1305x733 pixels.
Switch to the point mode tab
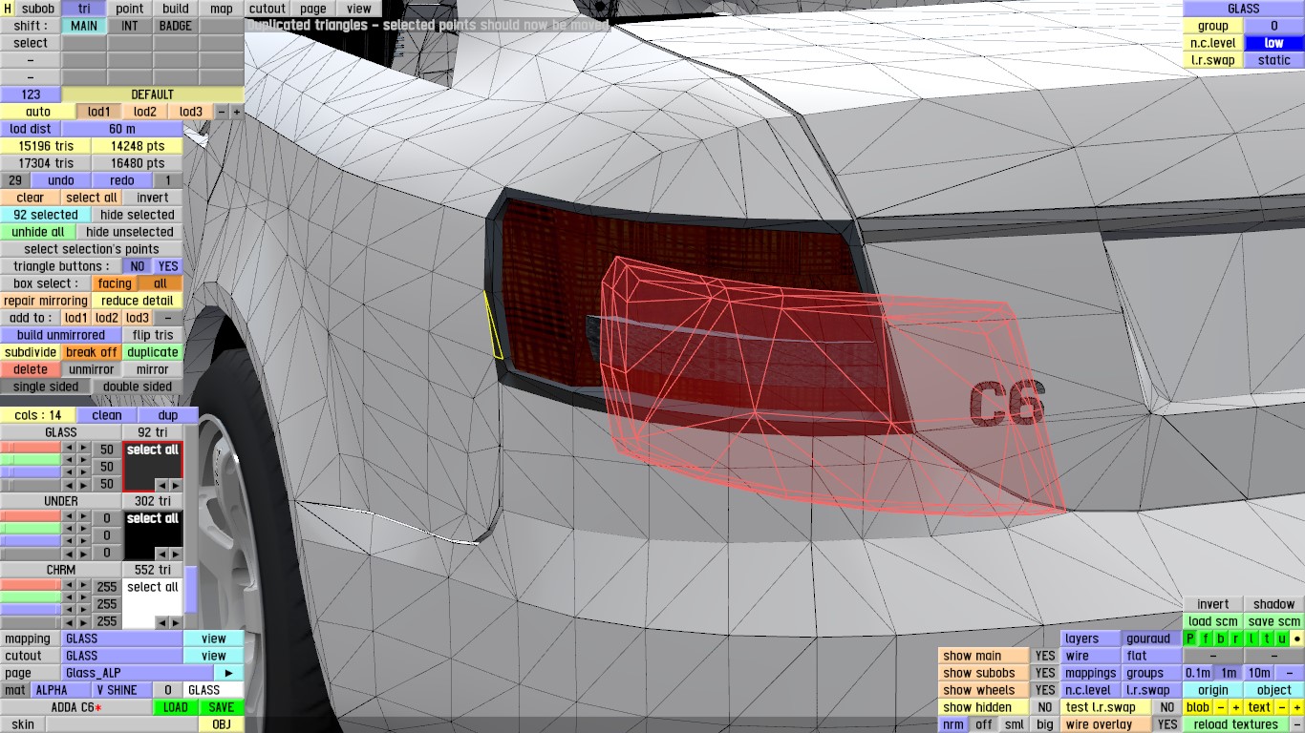(130, 9)
